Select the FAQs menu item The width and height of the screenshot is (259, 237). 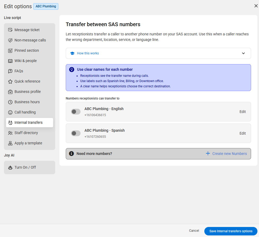(x=30, y=71)
